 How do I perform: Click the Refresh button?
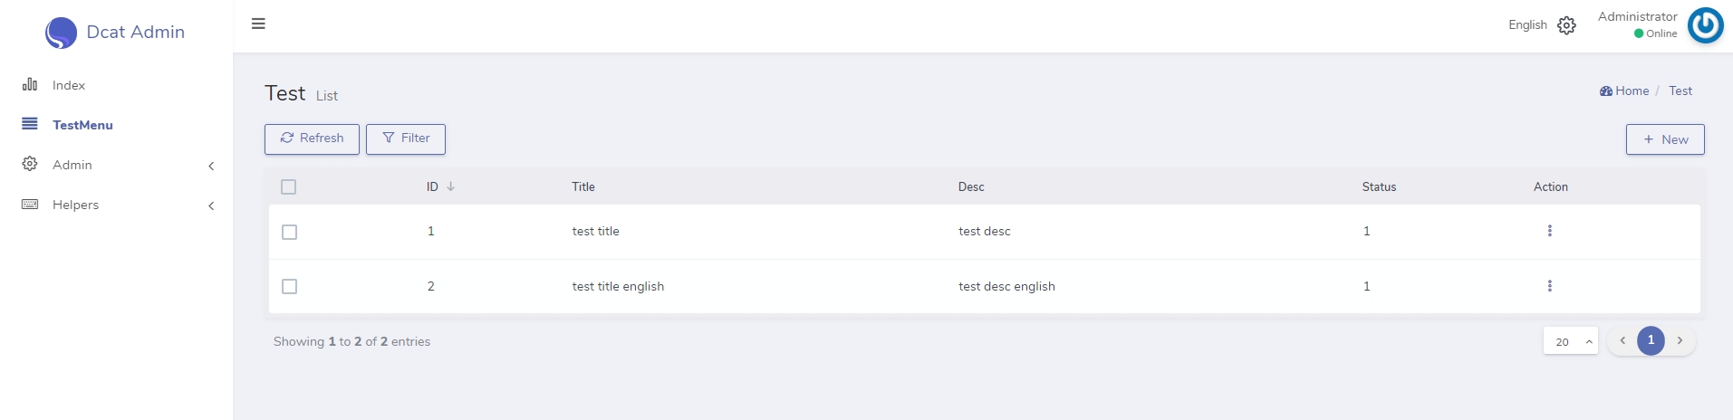312,138
